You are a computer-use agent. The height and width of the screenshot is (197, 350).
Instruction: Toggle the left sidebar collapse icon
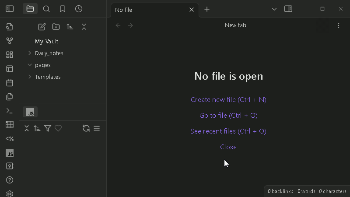tap(10, 9)
